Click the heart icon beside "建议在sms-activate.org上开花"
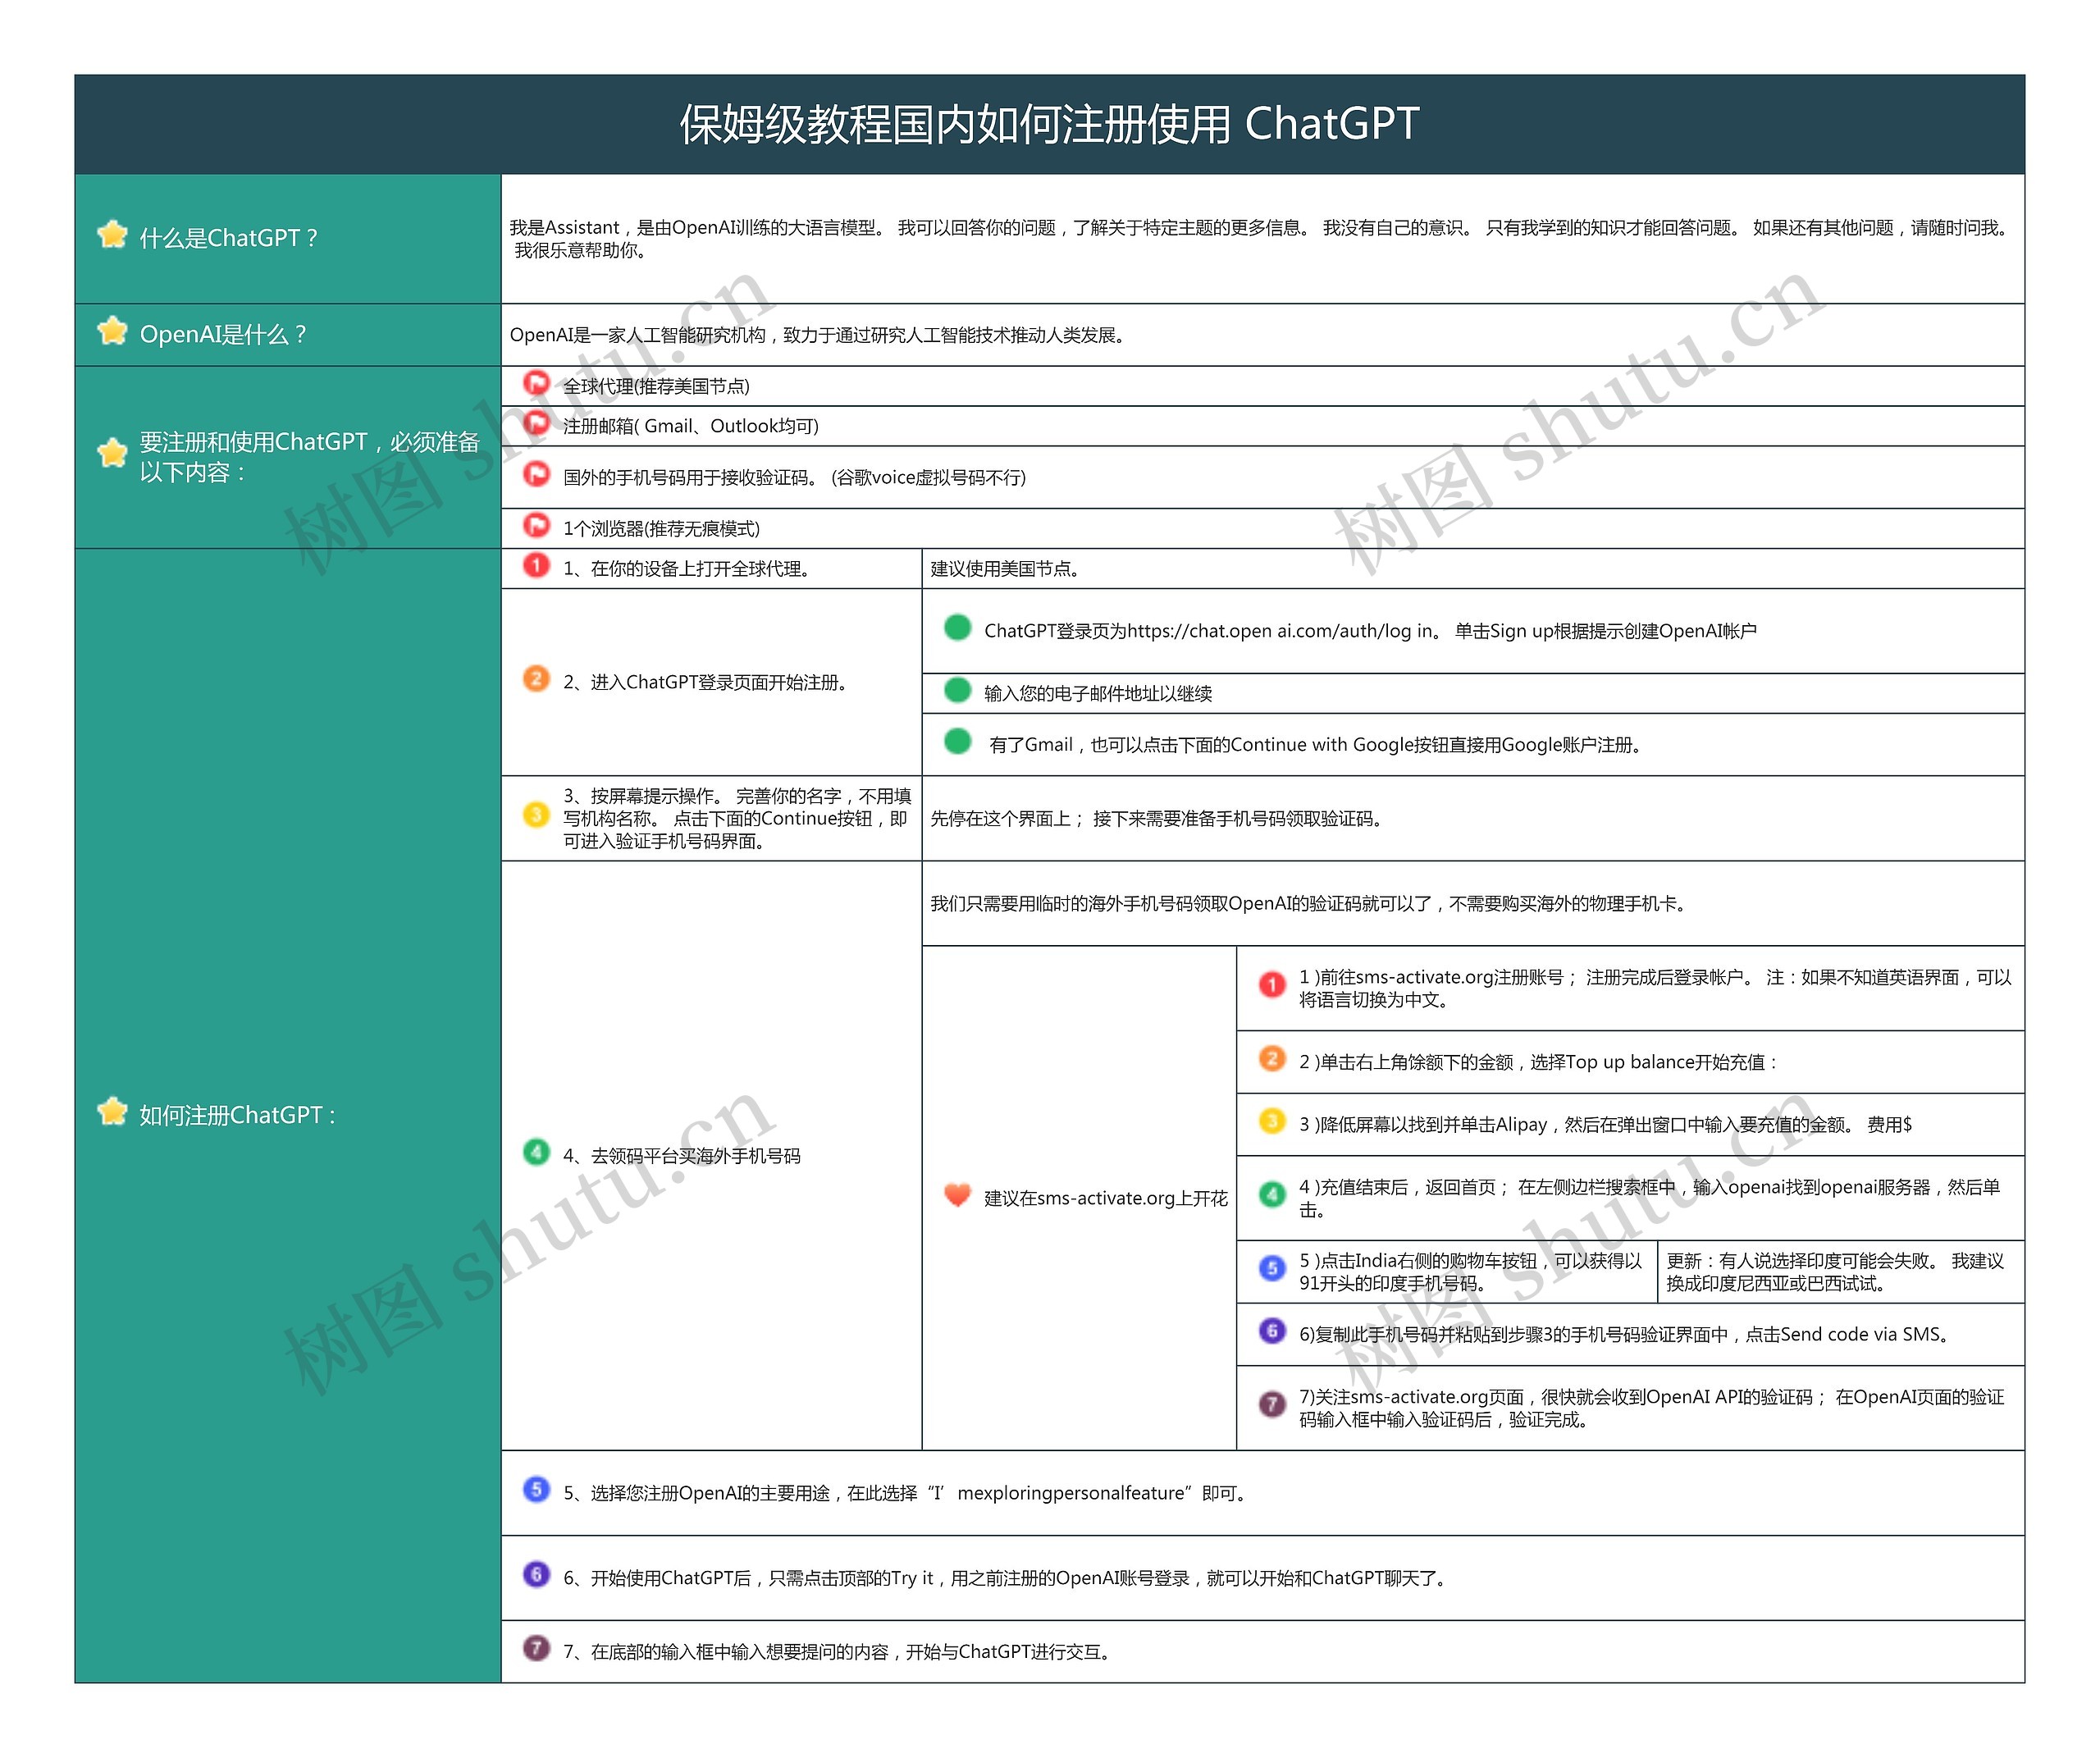This screenshot has height=1758, width=2100. tap(957, 1196)
